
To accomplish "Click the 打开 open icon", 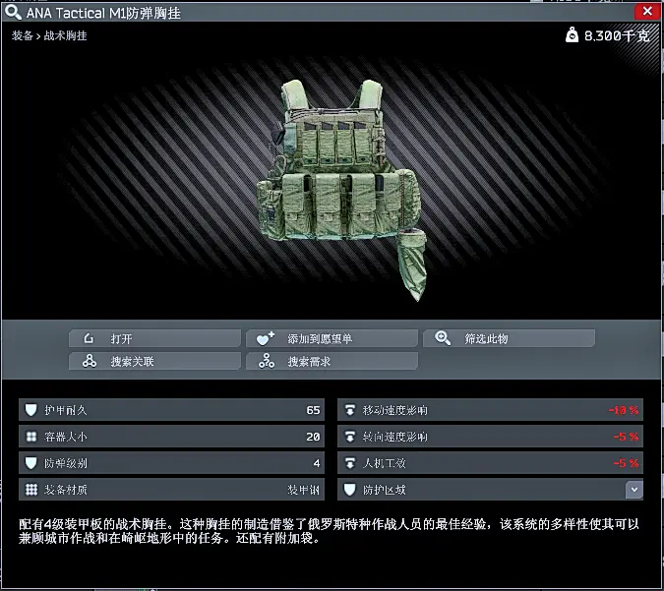I will (x=89, y=338).
